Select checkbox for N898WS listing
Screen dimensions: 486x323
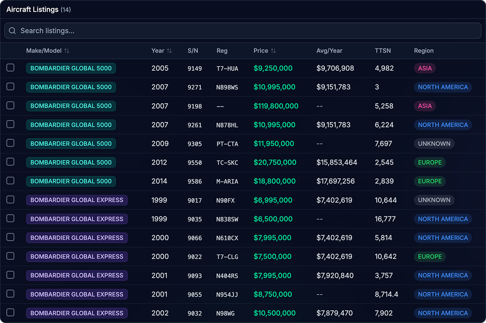10,87
